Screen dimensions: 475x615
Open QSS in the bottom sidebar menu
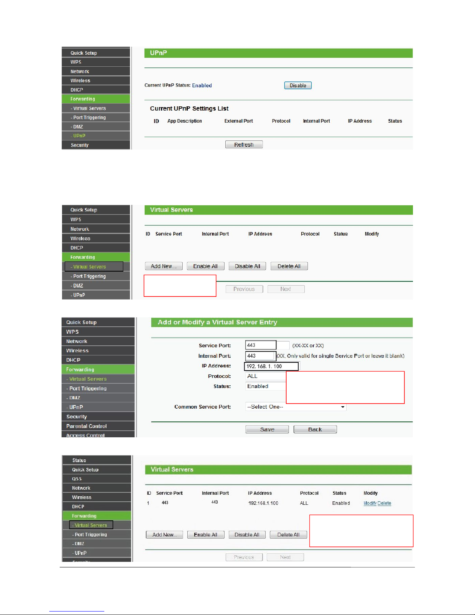[97, 479]
